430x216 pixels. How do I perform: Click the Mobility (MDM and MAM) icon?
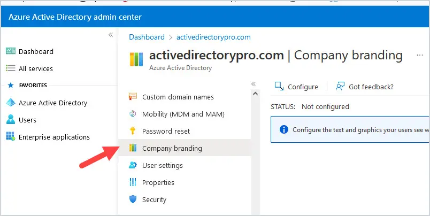[133, 114]
